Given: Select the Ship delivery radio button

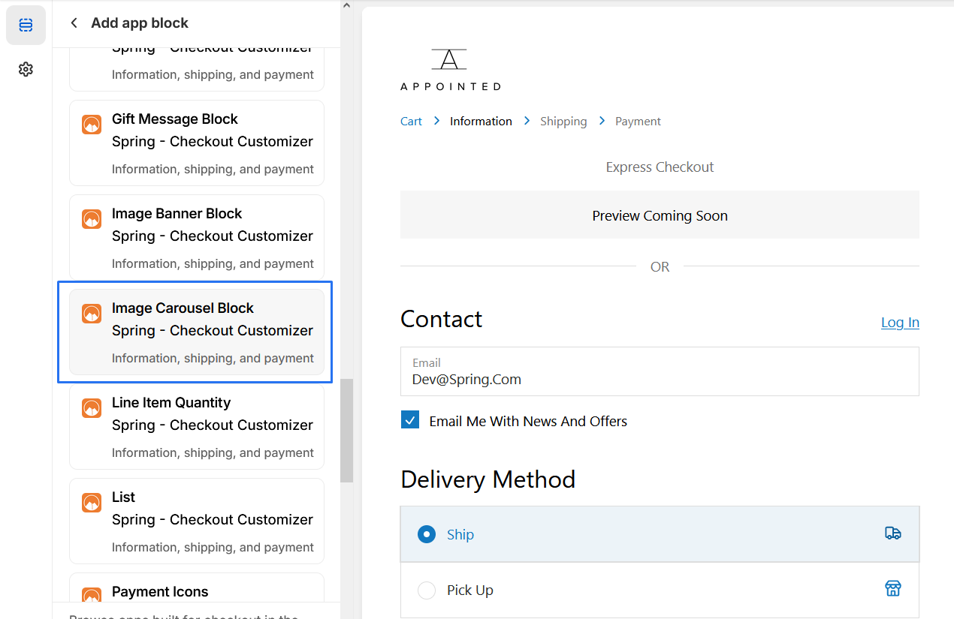Looking at the screenshot, I should (427, 534).
